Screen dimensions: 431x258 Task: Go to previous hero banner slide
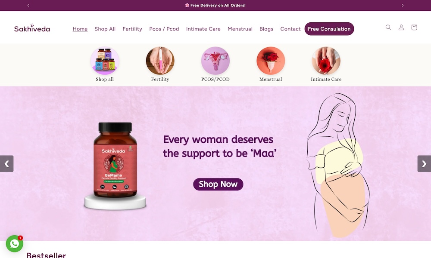click(6, 164)
